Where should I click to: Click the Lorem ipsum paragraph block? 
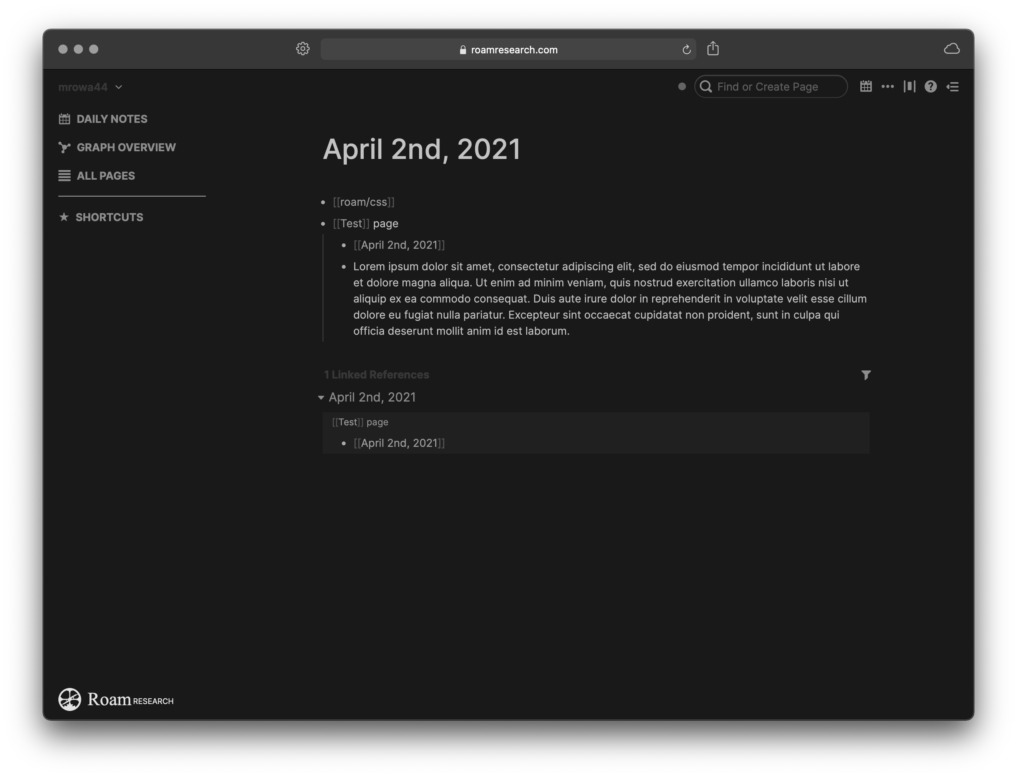coord(610,299)
